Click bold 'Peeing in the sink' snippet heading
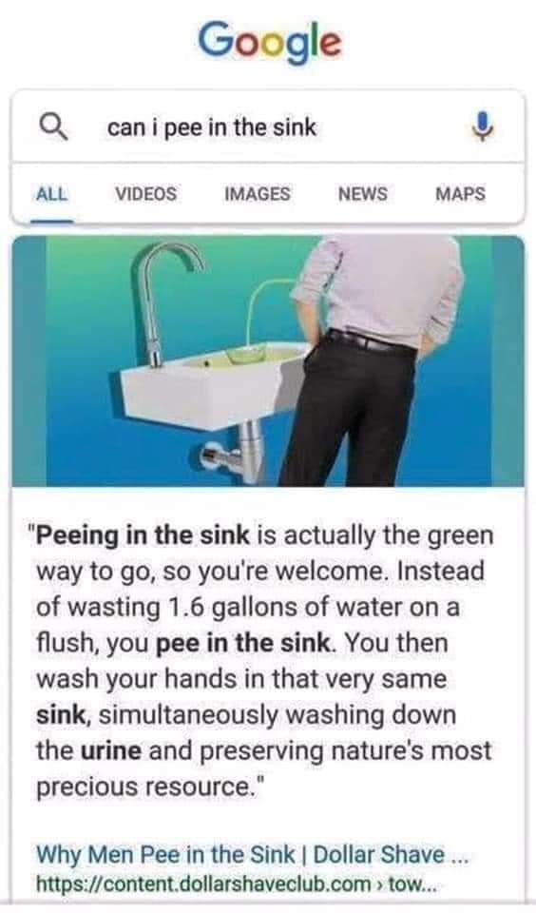The width and height of the screenshot is (536, 913). pyautogui.click(x=144, y=535)
